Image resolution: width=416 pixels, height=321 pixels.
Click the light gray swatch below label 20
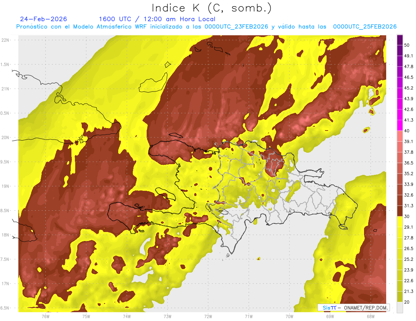[400, 307]
